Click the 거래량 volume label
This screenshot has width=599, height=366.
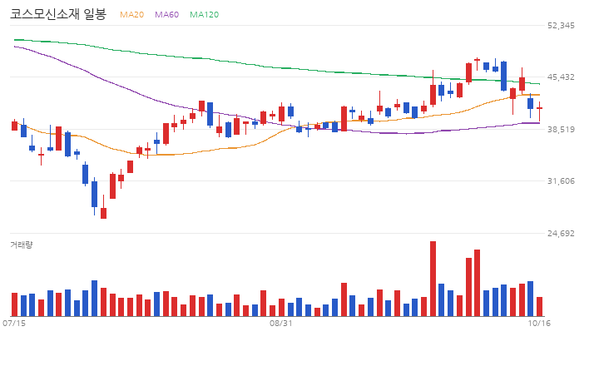(x=22, y=245)
